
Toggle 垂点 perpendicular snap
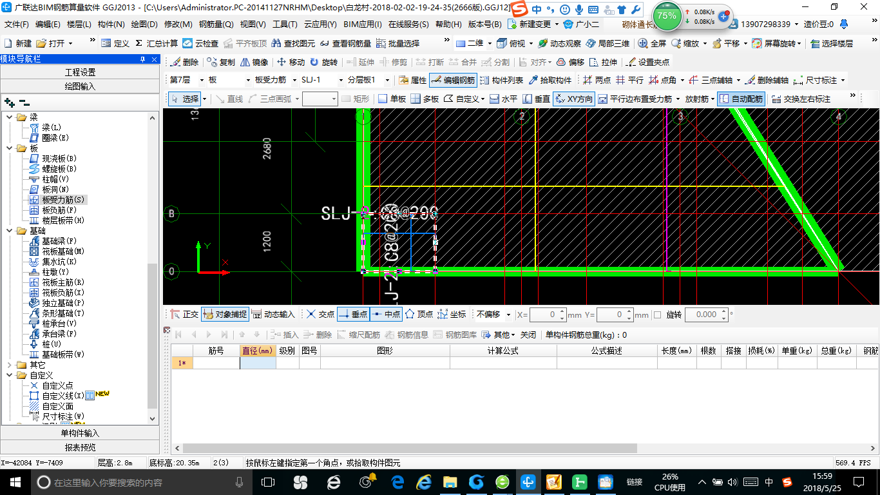(x=353, y=314)
